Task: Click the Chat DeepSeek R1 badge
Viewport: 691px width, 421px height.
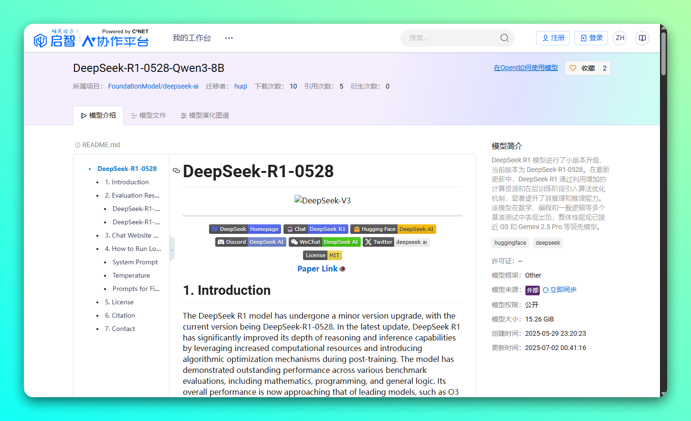Action: click(x=316, y=229)
